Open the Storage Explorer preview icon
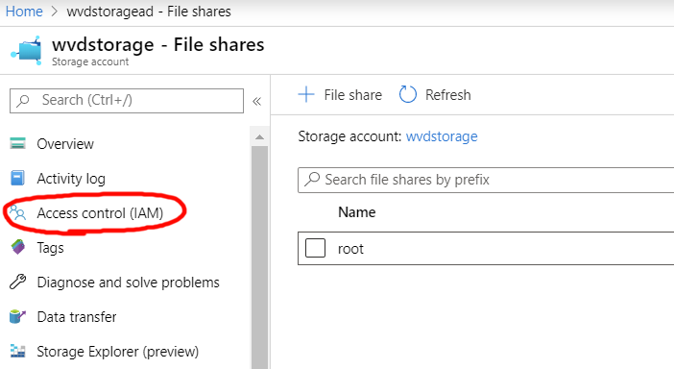Image resolution: width=674 pixels, height=369 pixels. (17, 352)
